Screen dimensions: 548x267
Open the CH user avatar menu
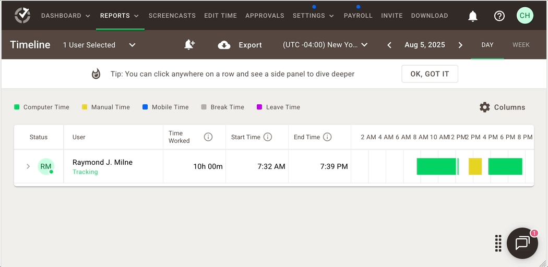[x=525, y=16]
